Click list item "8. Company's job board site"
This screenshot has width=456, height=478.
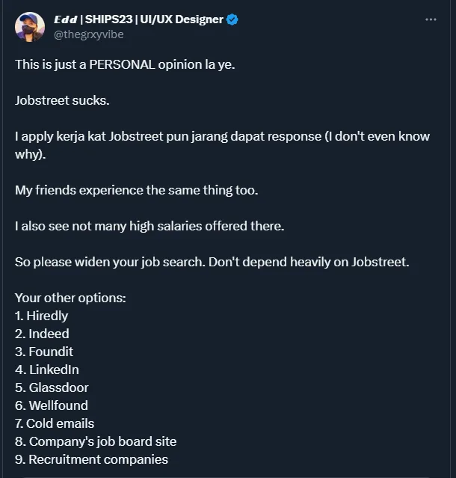pyautogui.click(x=96, y=441)
